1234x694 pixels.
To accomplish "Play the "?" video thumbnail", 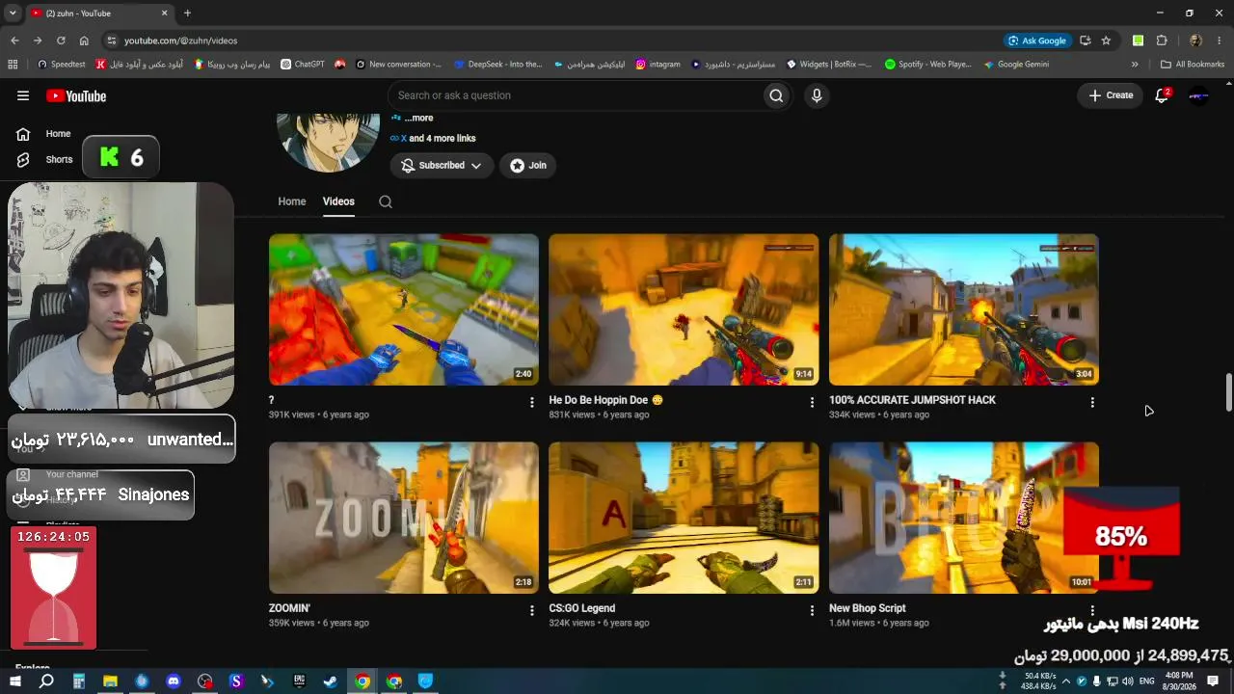I will pos(404,309).
